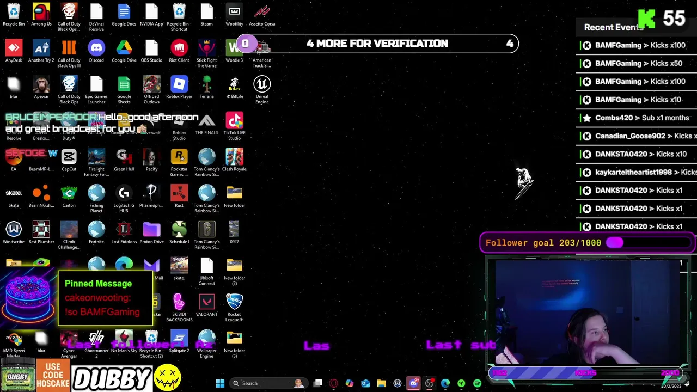This screenshot has height=392, width=697.
Task: Launch TikTok LIVE Studio from the desktop
Action: 234,127
